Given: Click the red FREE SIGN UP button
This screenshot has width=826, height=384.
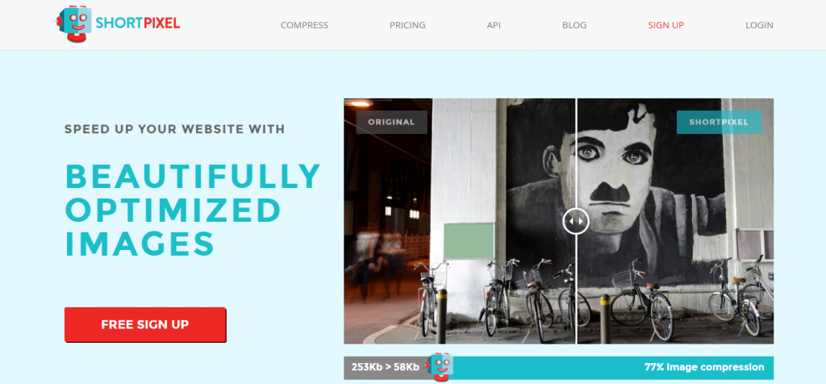Looking at the screenshot, I should (145, 324).
